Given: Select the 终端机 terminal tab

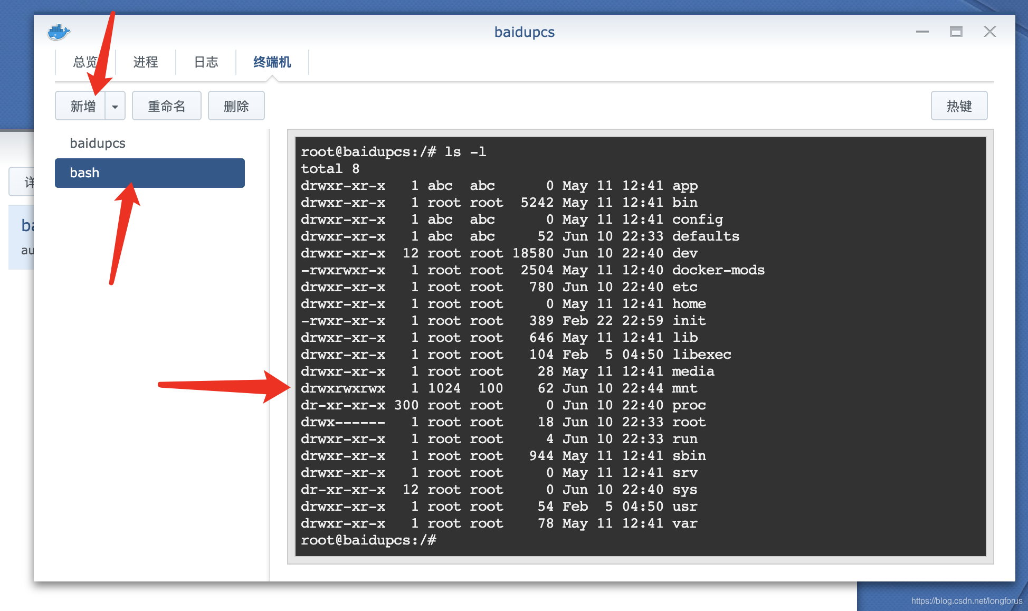Looking at the screenshot, I should [272, 62].
